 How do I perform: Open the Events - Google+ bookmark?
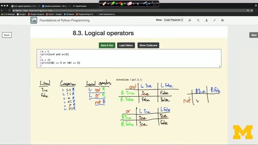click(x=54, y=14)
